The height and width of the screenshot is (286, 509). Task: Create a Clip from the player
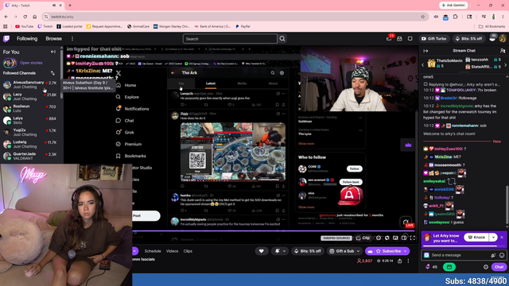click(x=363, y=238)
